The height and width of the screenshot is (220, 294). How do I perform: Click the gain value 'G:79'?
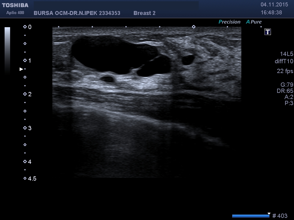point(287,85)
